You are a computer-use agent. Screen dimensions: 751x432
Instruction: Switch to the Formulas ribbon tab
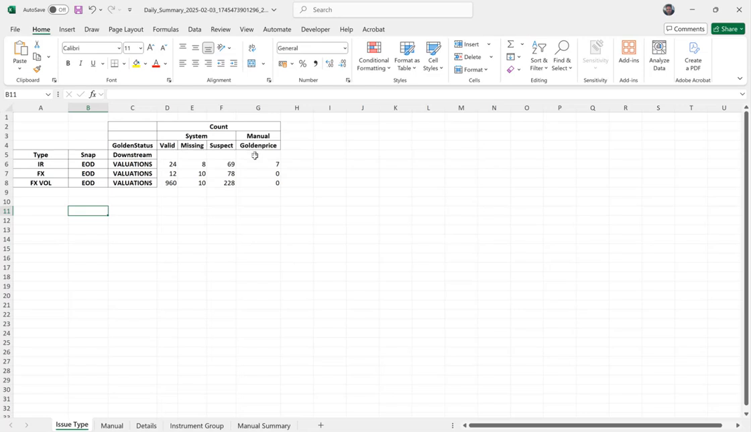[166, 30]
